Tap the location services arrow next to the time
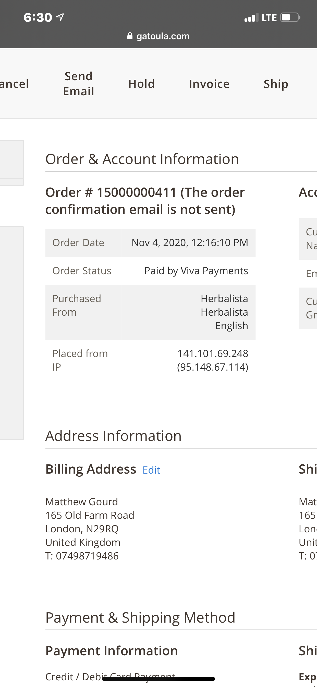This screenshot has height=687, width=317. 60,17
